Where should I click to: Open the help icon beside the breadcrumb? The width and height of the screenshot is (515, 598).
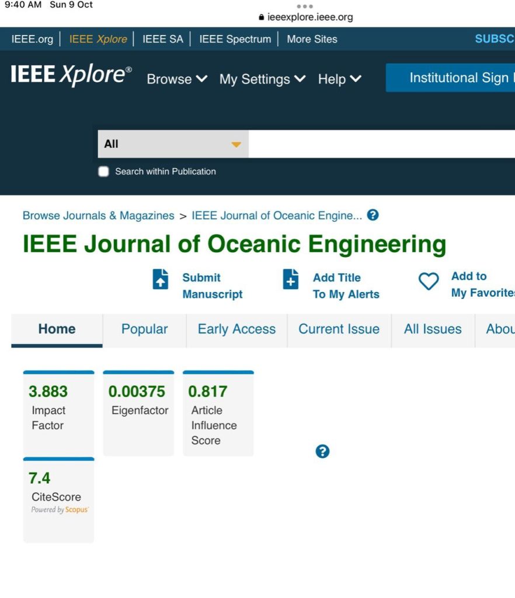[373, 215]
